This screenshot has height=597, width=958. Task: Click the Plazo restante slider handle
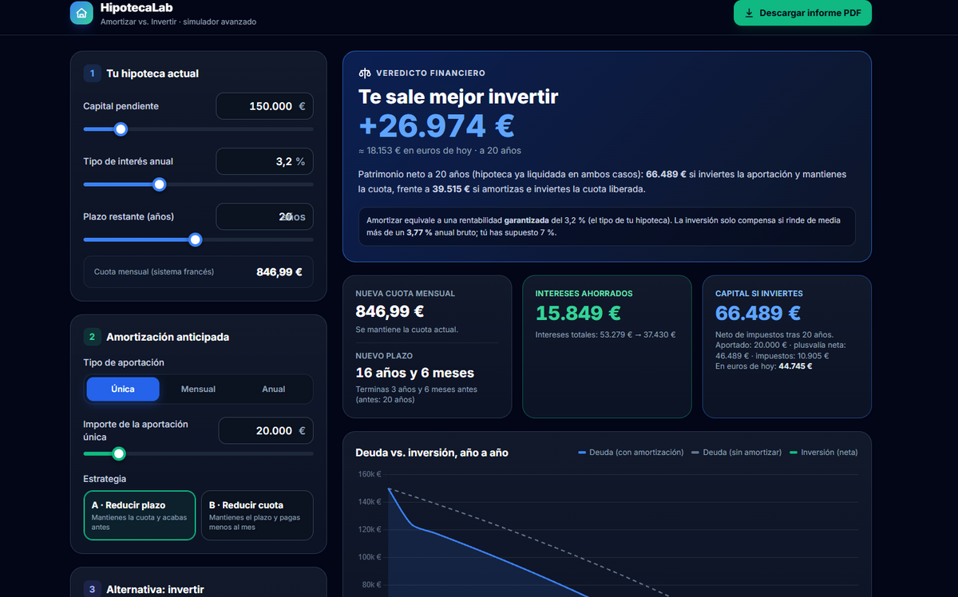point(195,239)
